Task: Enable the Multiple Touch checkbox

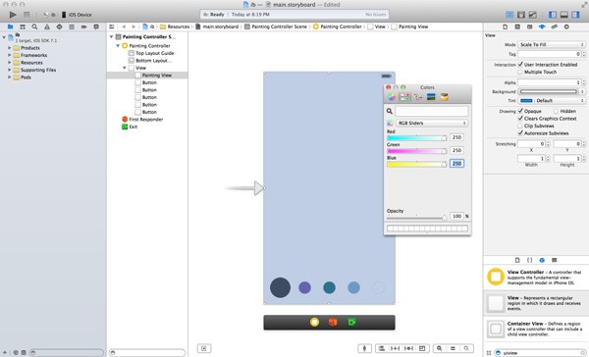Action: 520,72
